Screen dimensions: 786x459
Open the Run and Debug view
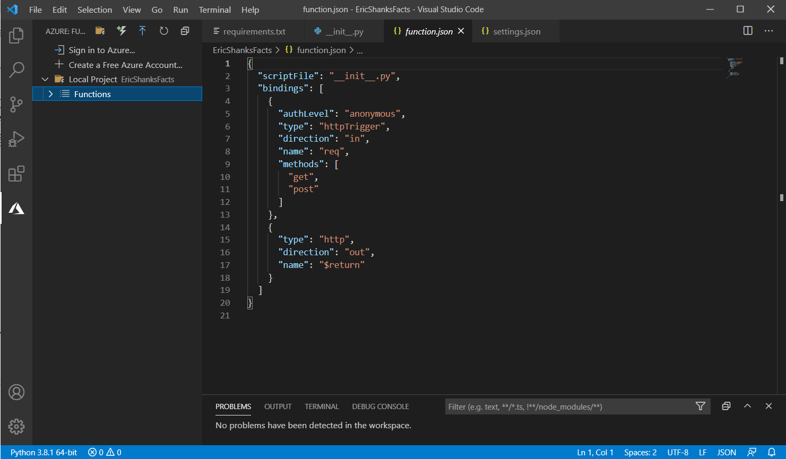(16, 139)
